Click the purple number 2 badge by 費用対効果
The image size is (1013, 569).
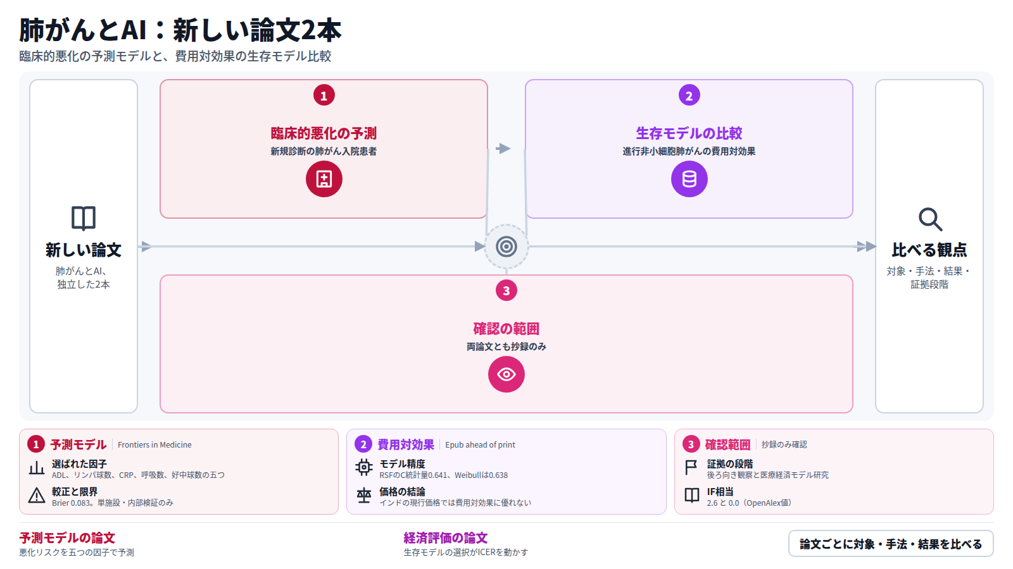pyautogui.click(x=363, y=444)
